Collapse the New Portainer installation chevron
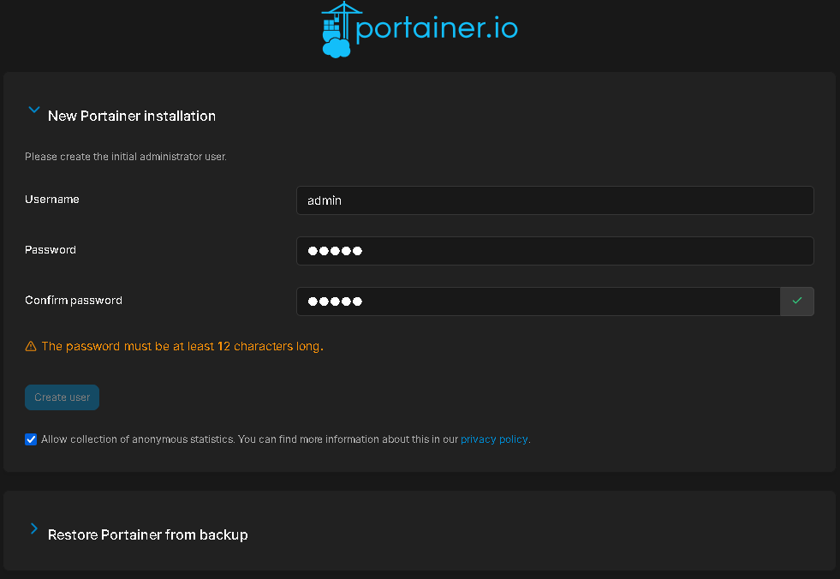Viewport: 840px width, 579px height. [34, 110]
